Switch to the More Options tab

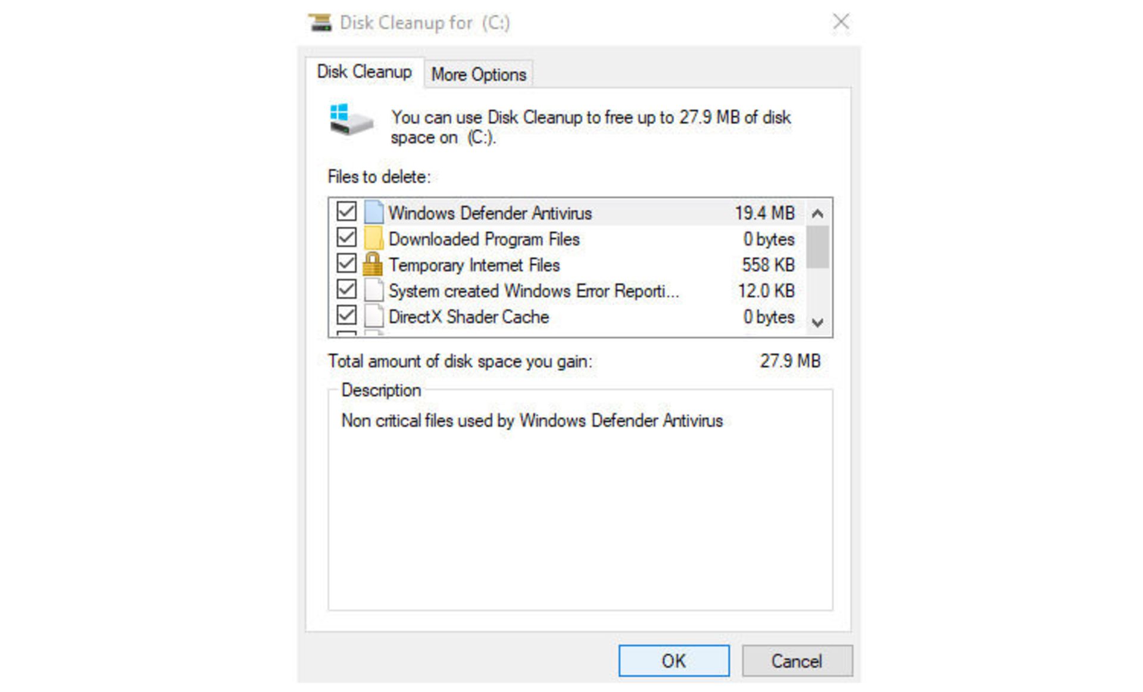pos(477,73)
